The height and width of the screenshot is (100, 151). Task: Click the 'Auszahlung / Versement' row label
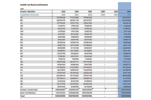click(30, 15)
